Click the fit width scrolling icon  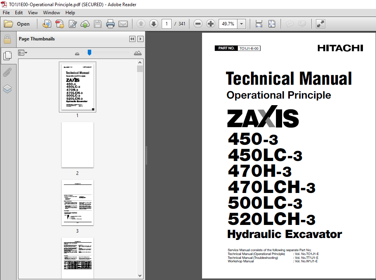point(259,24)
